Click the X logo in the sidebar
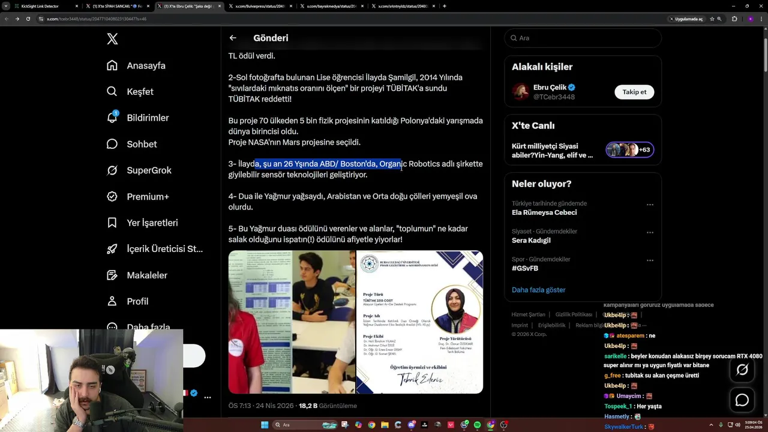This screenshot has width=768, height=432. click(x=112, y=39)
